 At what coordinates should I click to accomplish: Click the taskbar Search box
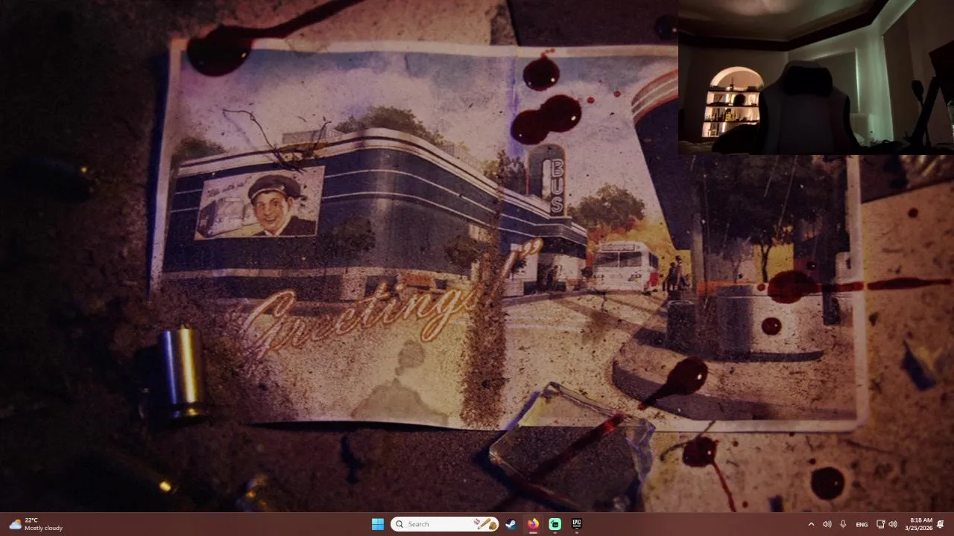(x=445, y=524)
